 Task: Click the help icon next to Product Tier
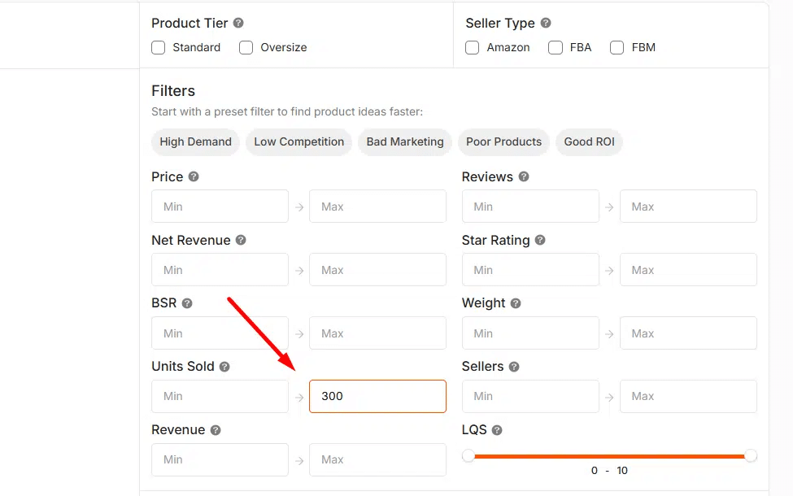click(238, 24)
